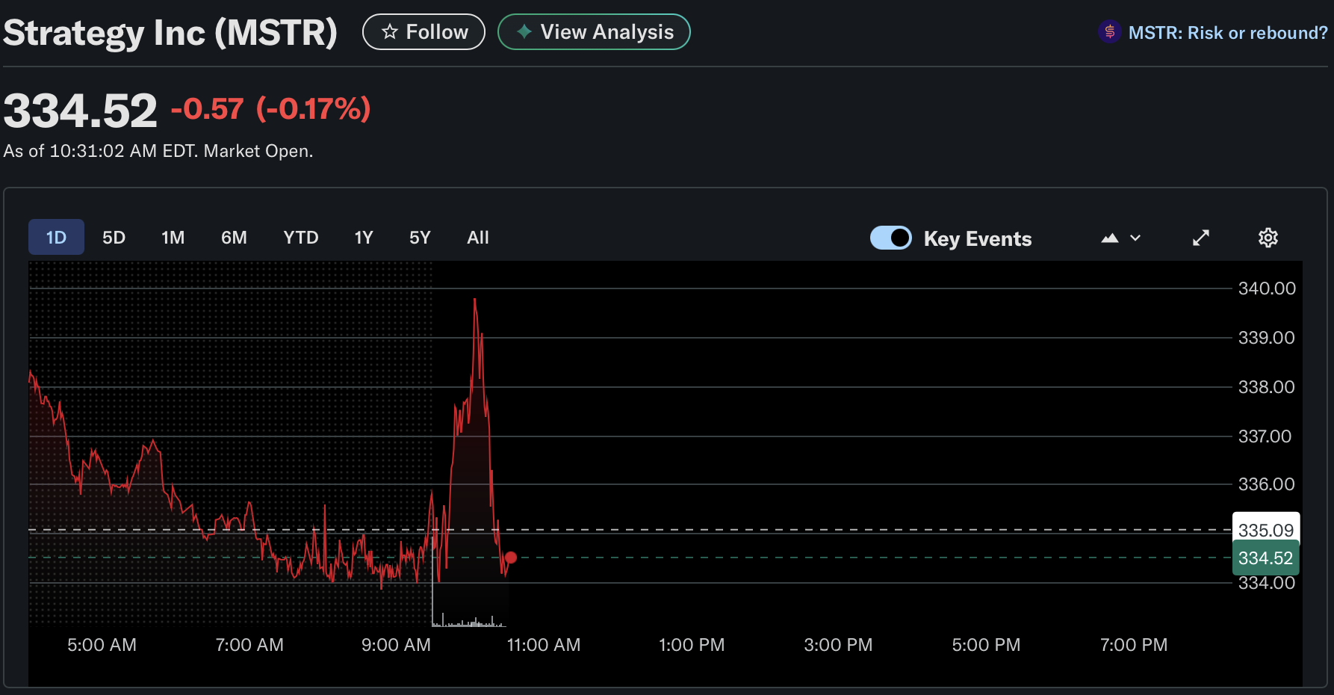
Task: Click the Key Events label
Action: click(978, 238)
